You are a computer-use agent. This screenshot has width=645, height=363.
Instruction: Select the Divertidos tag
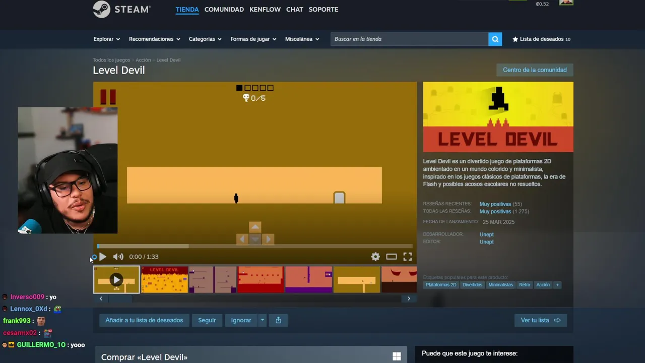472,285
